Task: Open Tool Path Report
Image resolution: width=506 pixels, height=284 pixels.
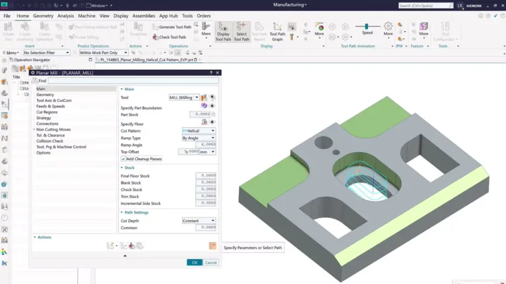Action: tap(259, 32)
